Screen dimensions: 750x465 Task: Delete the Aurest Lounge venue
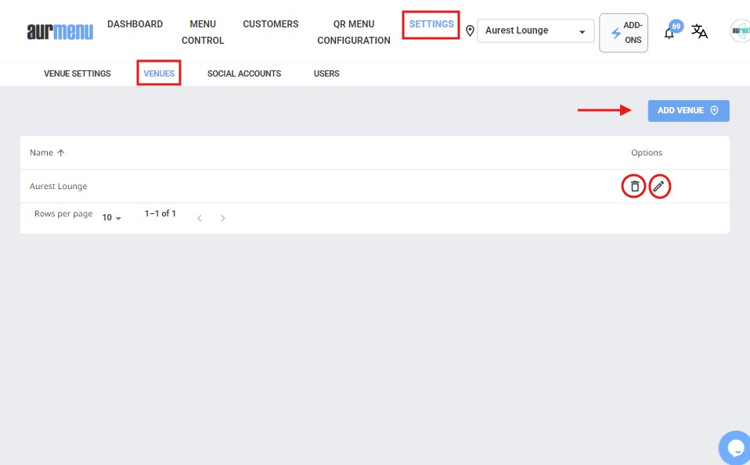pyautogui.click(x=634, y=187)
